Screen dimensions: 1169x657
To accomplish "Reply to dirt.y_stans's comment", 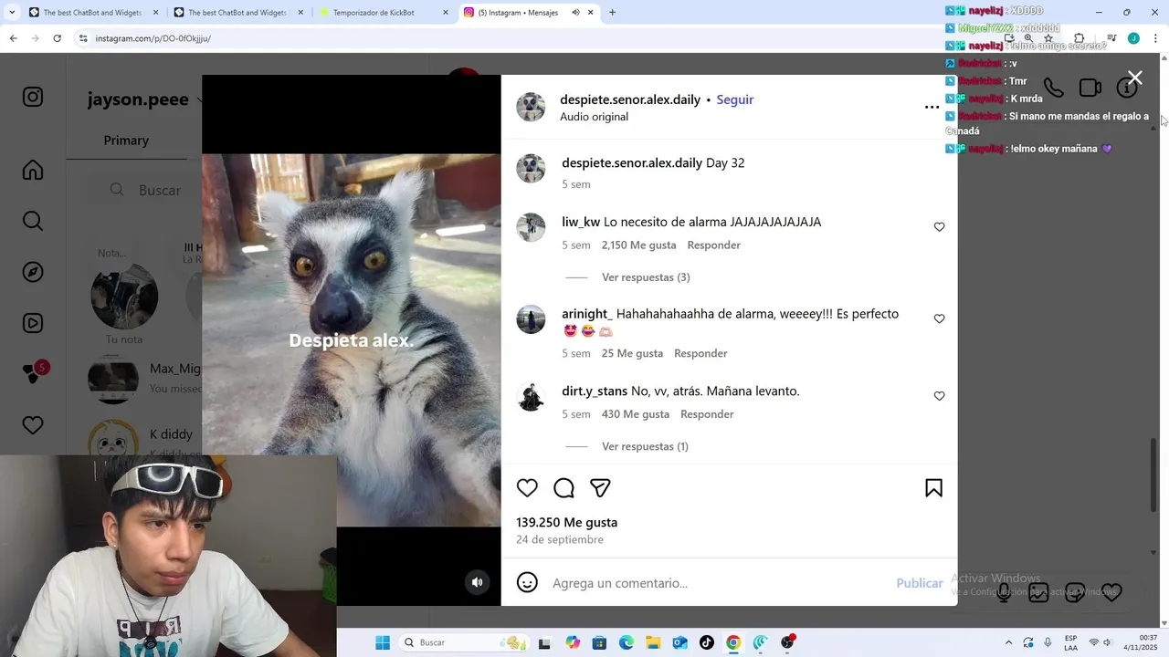I will [x=707, y=414].
